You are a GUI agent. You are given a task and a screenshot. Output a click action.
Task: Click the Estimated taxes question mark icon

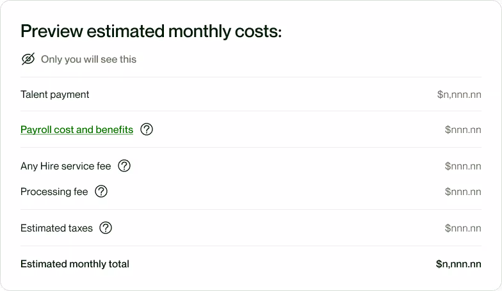point(106,228)
